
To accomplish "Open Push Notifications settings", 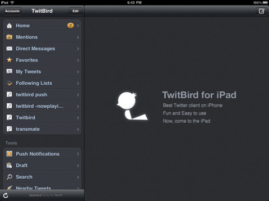I will pyautogui.click(x=42, y=154).
